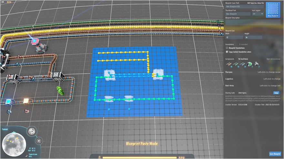
Task: Open the Dyson sphere editor button
Action: (x=32, y=131)
